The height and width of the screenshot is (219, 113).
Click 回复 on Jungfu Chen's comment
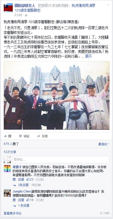[21, 200]
